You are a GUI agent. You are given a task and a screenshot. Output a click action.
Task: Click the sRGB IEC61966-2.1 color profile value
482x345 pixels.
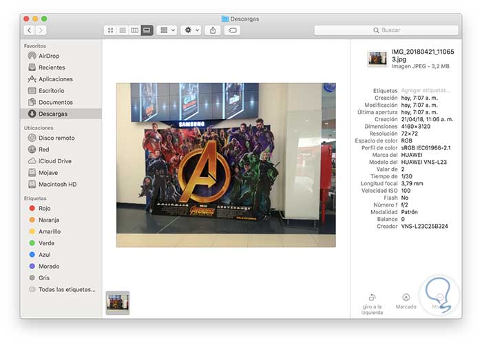click(x=426, y=148)
